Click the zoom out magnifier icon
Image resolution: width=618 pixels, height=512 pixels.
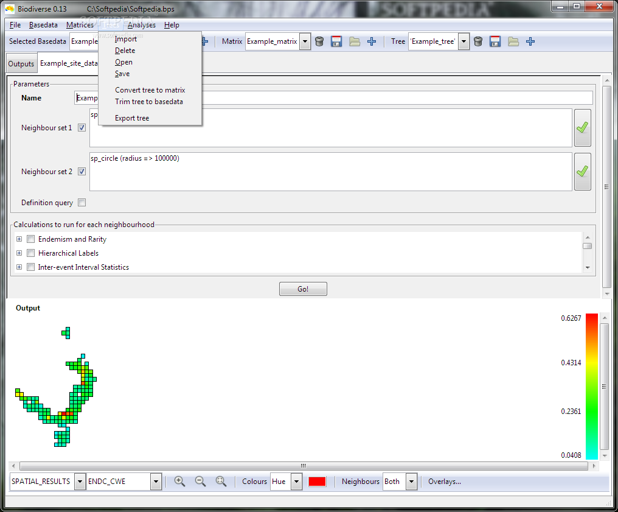201,481
